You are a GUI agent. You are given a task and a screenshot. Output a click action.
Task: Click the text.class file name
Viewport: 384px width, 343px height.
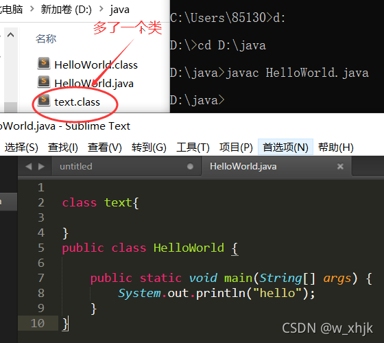coord(77,102)
